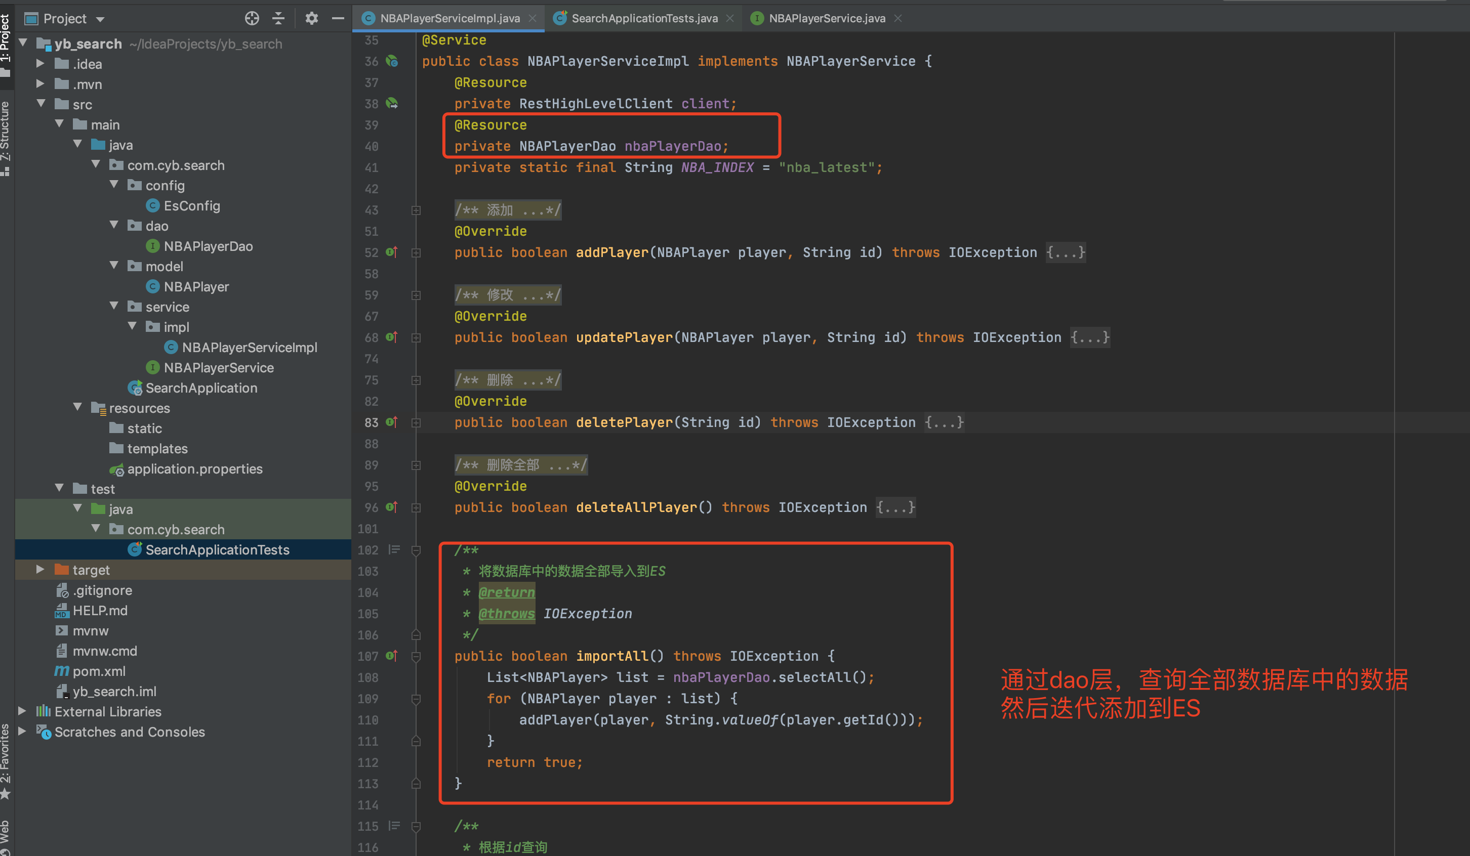The image size is (1470, 856).
Task: Select yb_search.iml file
Action: click(106, 692)
